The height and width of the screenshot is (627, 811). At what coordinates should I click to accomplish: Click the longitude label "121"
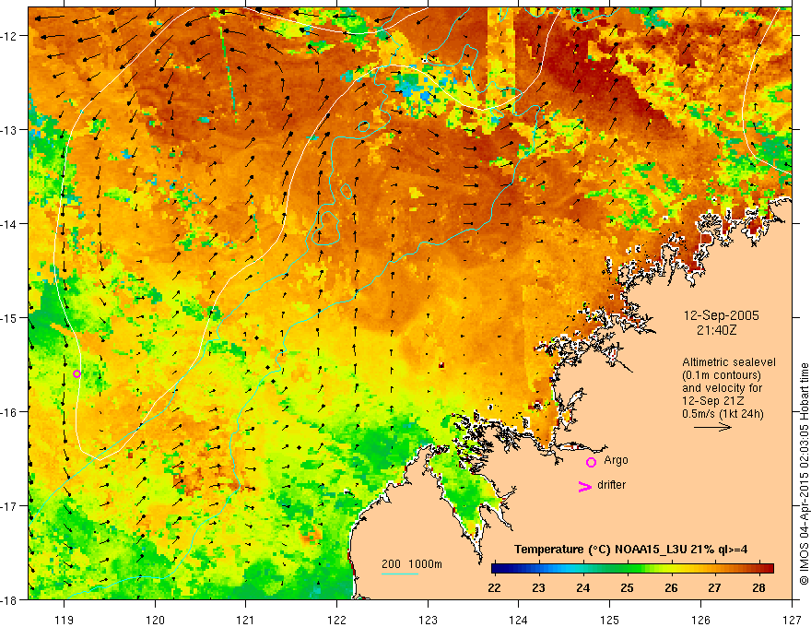coord(246,620)
